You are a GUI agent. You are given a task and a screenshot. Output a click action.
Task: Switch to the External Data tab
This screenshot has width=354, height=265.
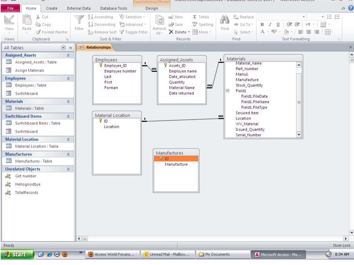(79, 8)
